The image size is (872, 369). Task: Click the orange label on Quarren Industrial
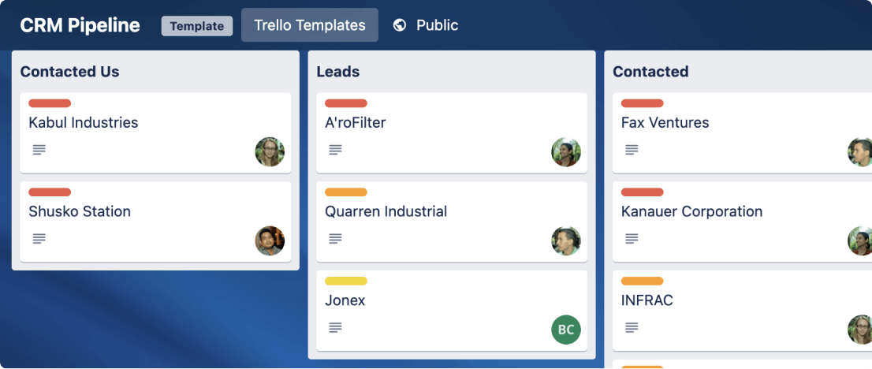pyautogui.click(x=346, y=192)
